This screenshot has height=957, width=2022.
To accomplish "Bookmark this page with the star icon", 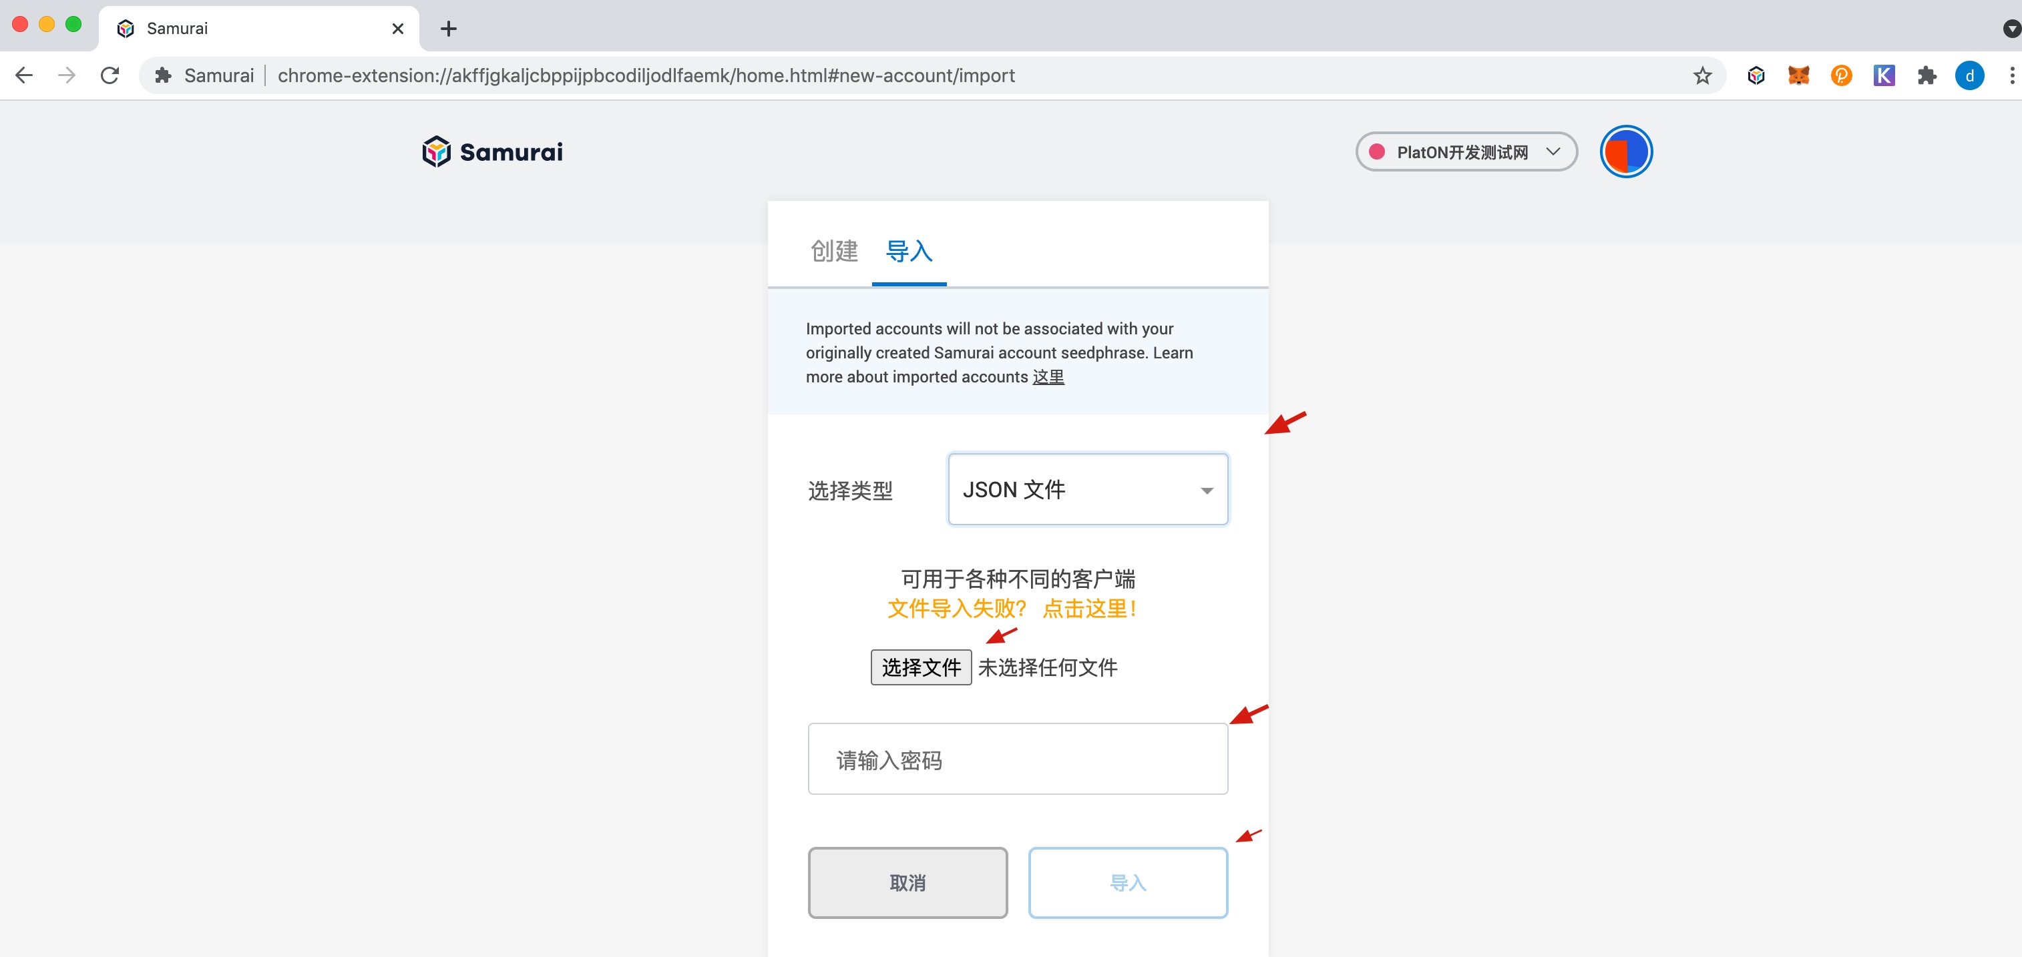I will click(x=1701, y=75).
